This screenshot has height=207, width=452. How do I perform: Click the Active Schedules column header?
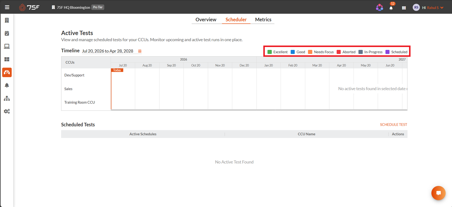pos(143,134)
